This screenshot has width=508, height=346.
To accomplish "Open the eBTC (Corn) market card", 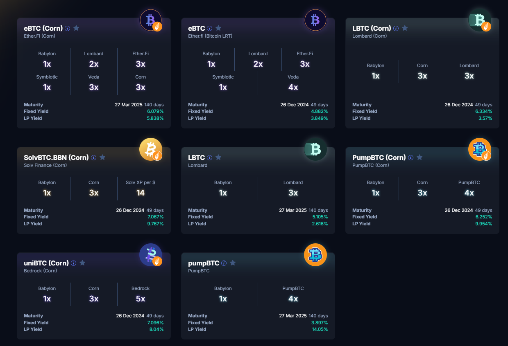I will 43,28.
